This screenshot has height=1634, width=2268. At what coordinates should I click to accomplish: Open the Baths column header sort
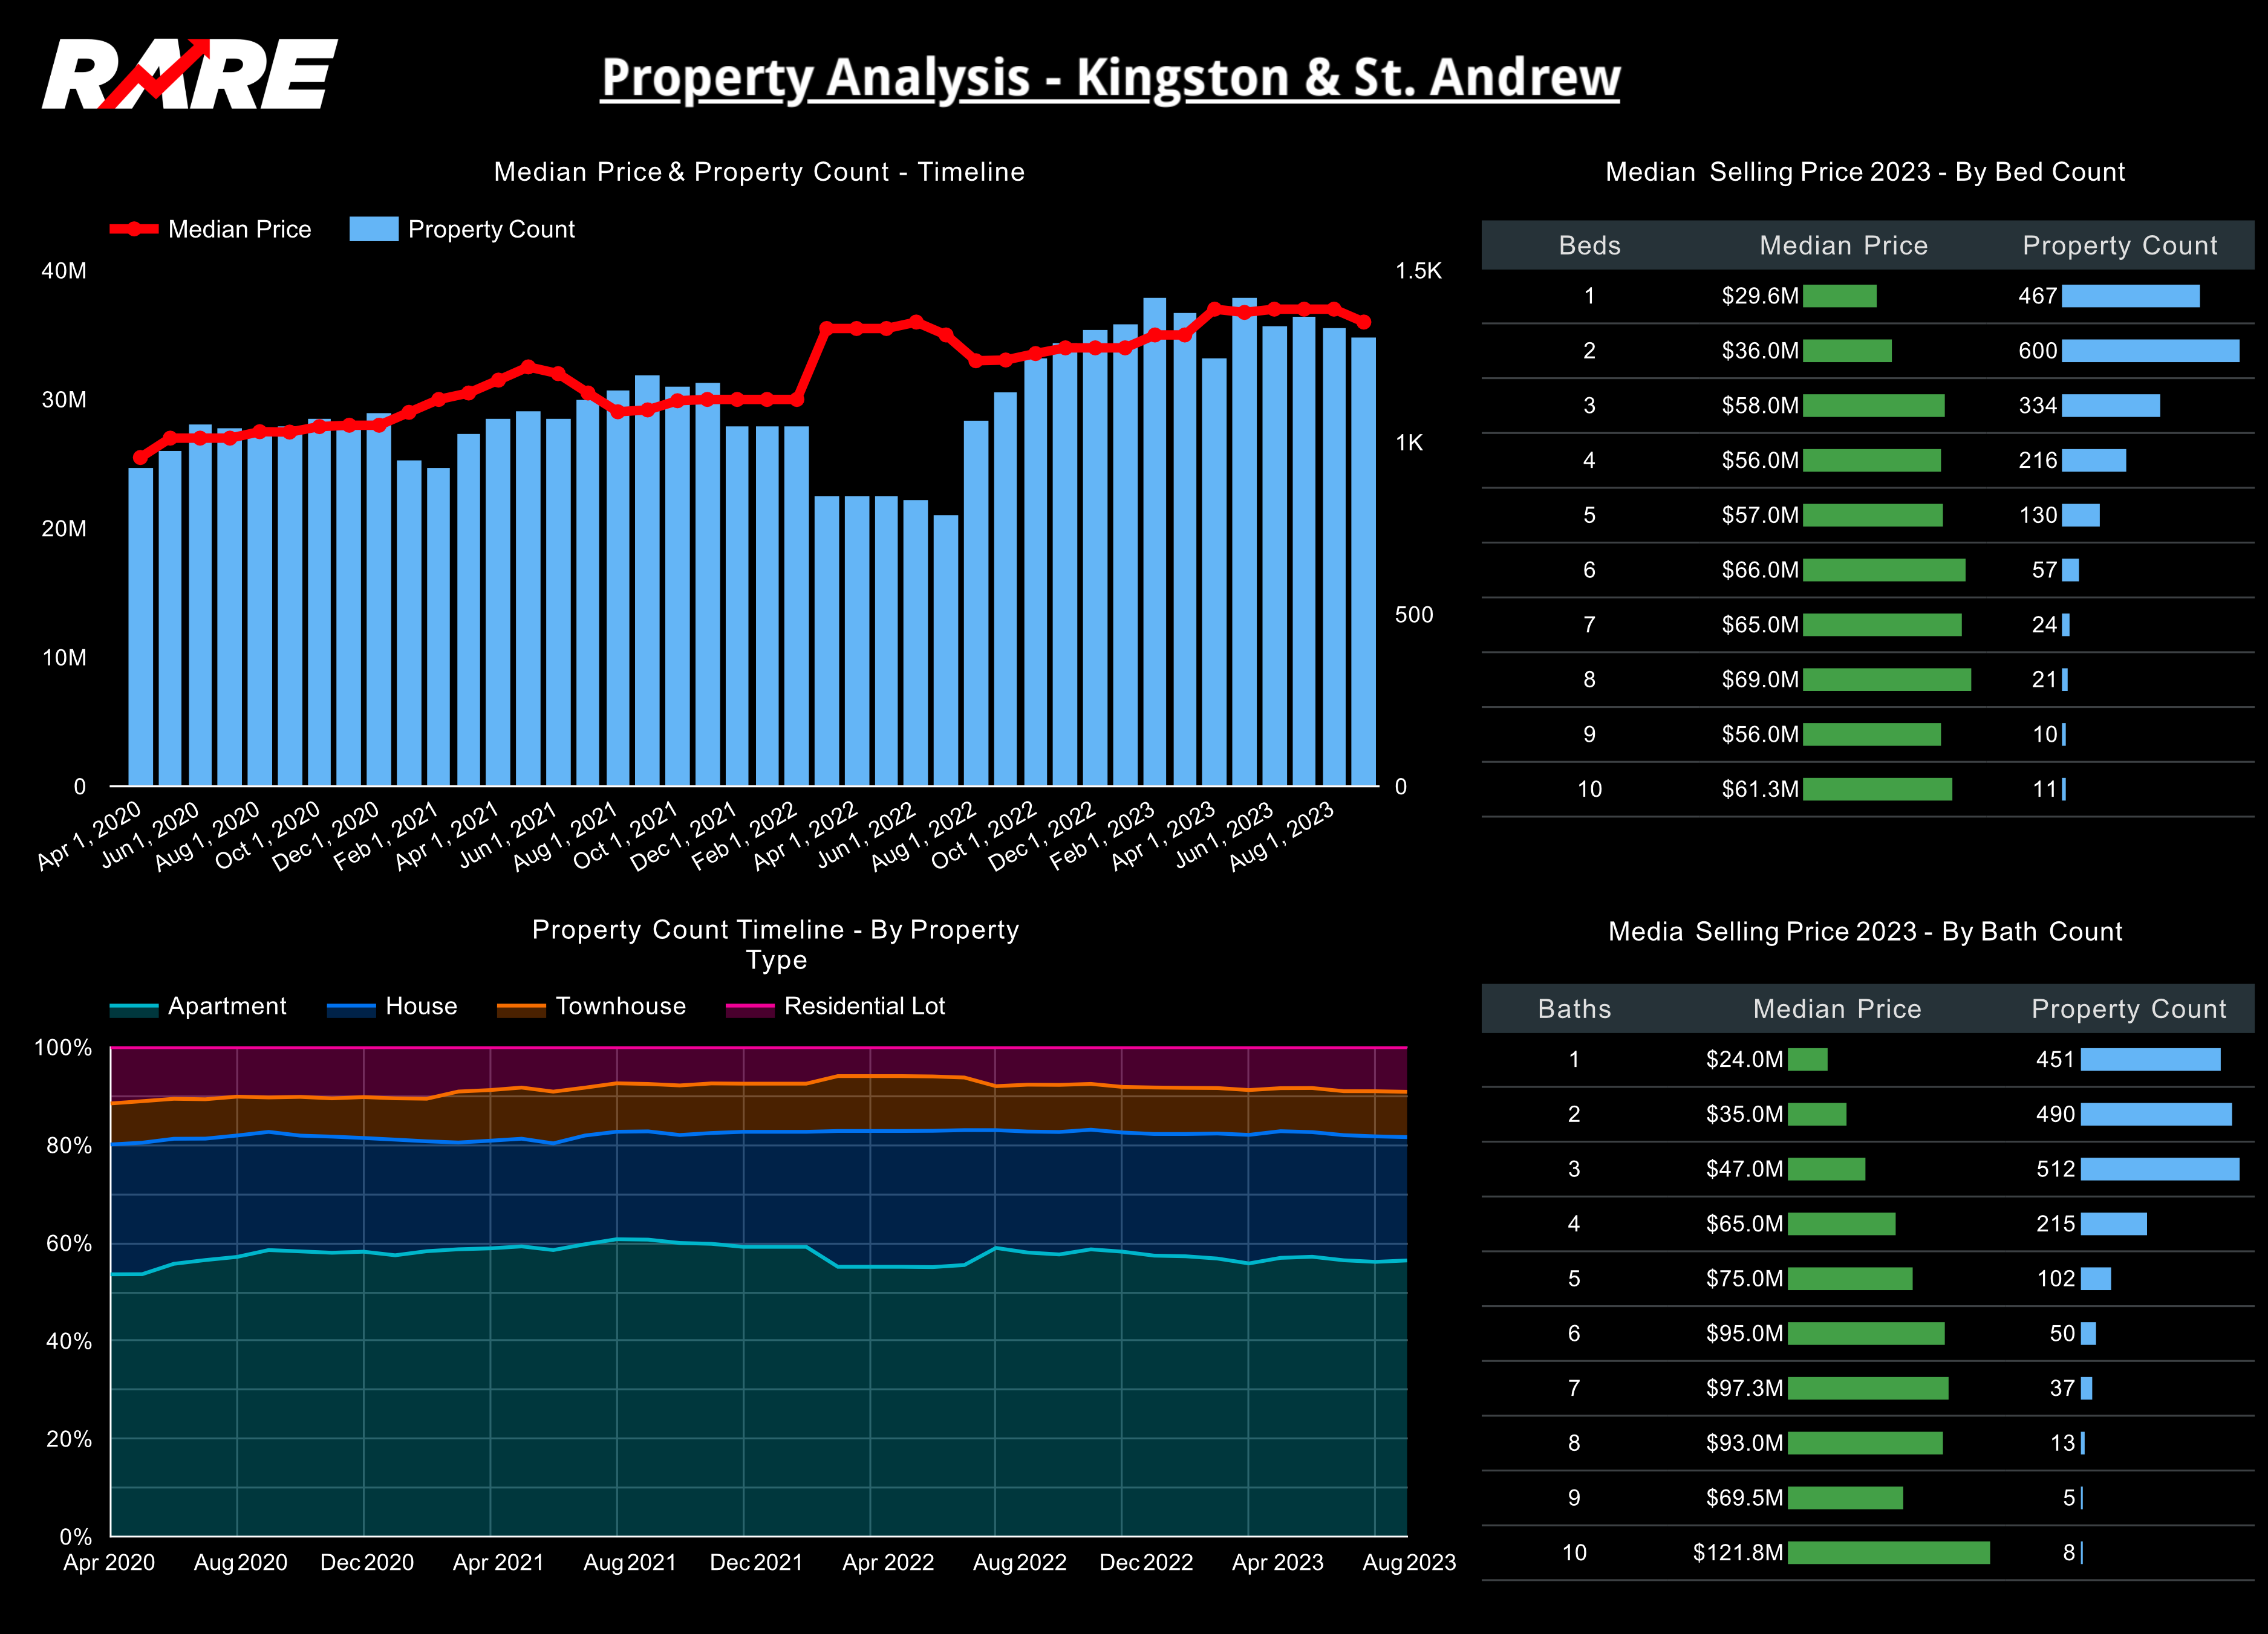[1575, 1010]
